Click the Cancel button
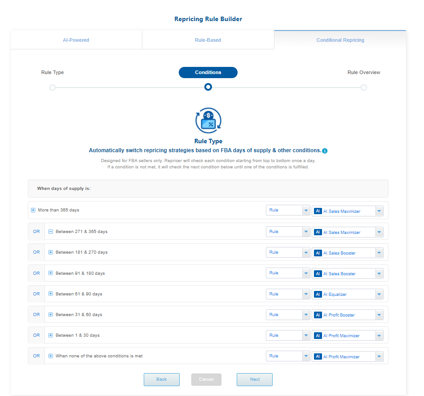Image resolution: width=424 pixels, height=396 pixels. pyautogui.click(x=206, y=379)
